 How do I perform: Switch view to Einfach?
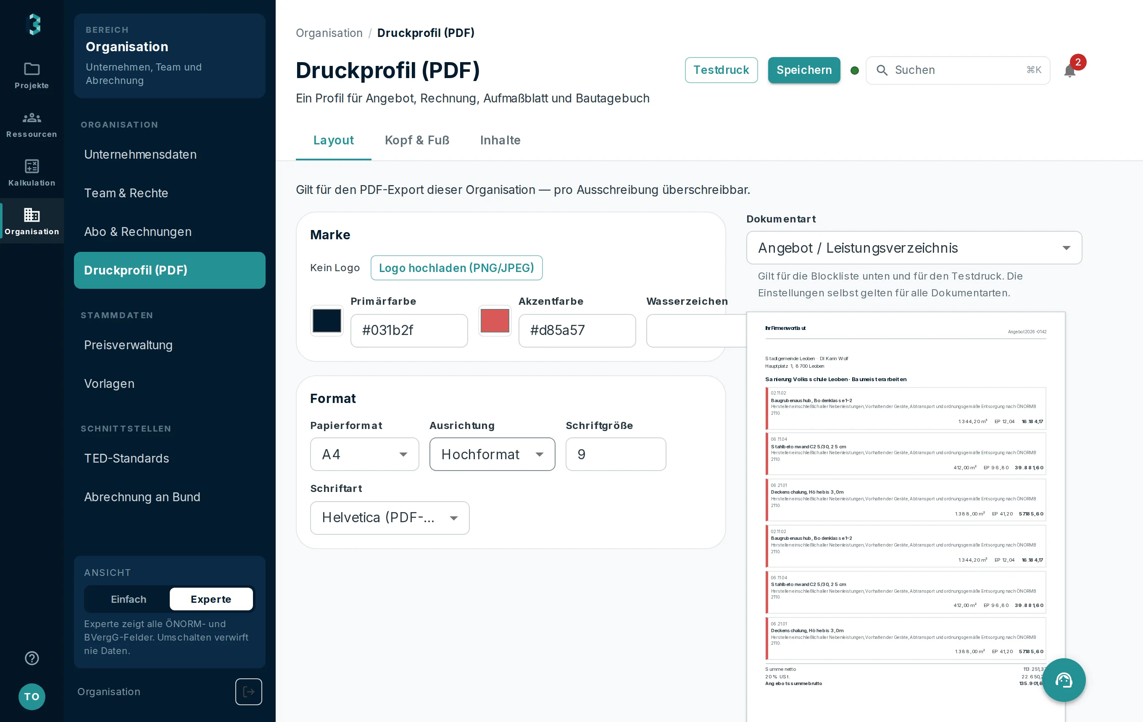128,599
